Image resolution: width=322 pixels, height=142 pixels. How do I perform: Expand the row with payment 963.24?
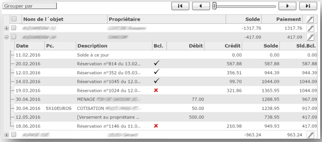click(6, 135)
